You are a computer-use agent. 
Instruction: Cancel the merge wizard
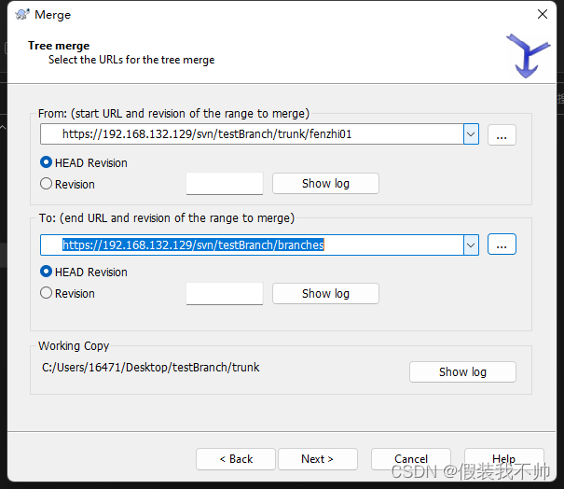(x=411, y=459)
